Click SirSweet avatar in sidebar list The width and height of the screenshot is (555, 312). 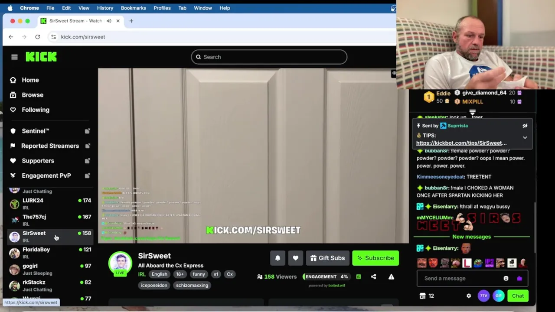pos(15,237)
